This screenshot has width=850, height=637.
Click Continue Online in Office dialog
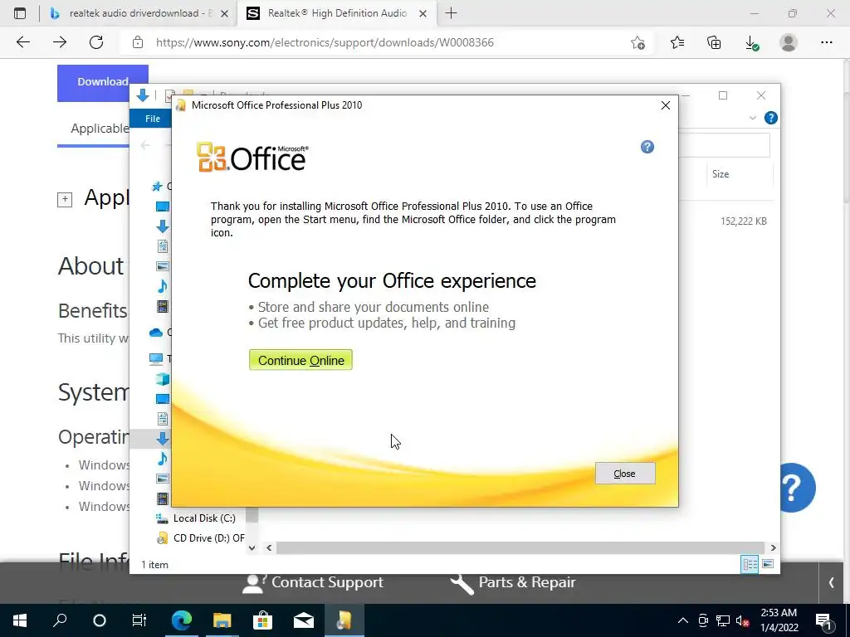(x=300, y=360)
